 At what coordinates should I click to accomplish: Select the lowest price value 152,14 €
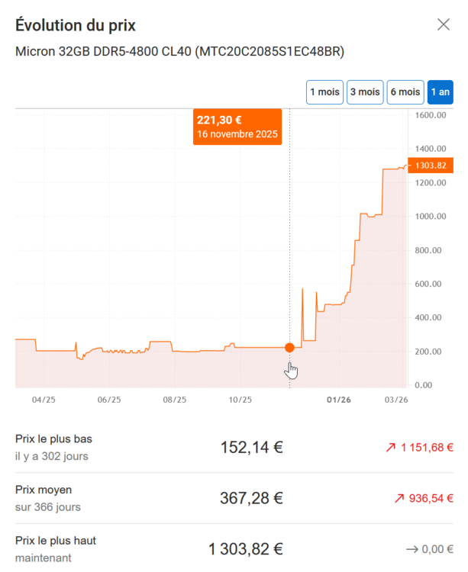[251, 448]
